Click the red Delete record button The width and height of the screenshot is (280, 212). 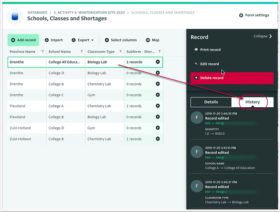[232, 78]
